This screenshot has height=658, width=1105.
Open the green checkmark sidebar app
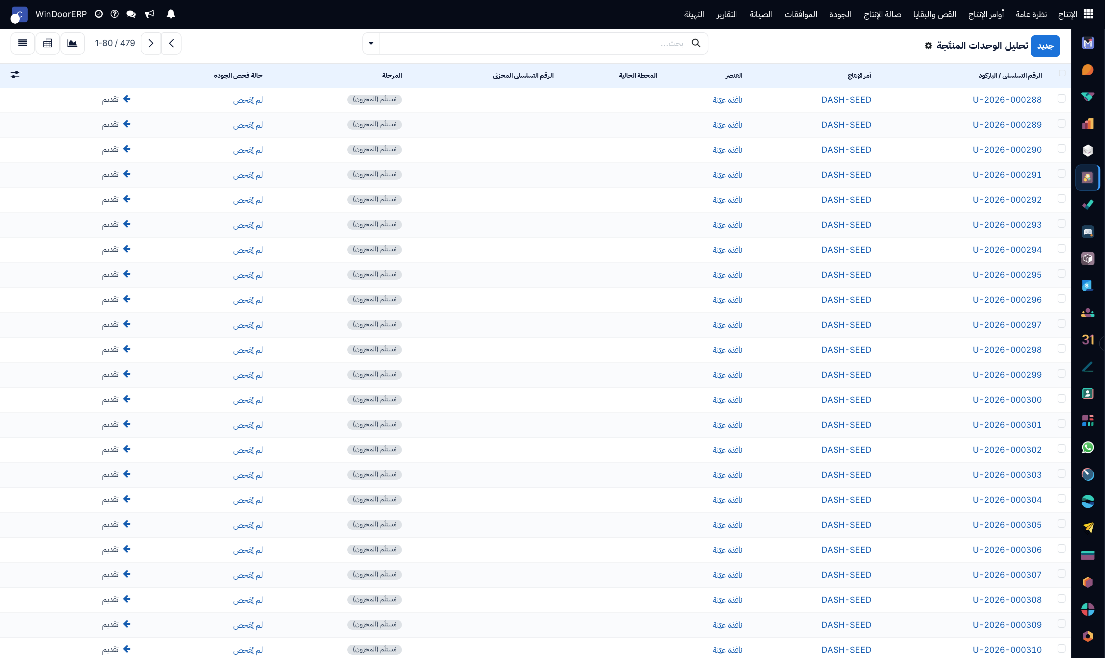click(1088, 205)
